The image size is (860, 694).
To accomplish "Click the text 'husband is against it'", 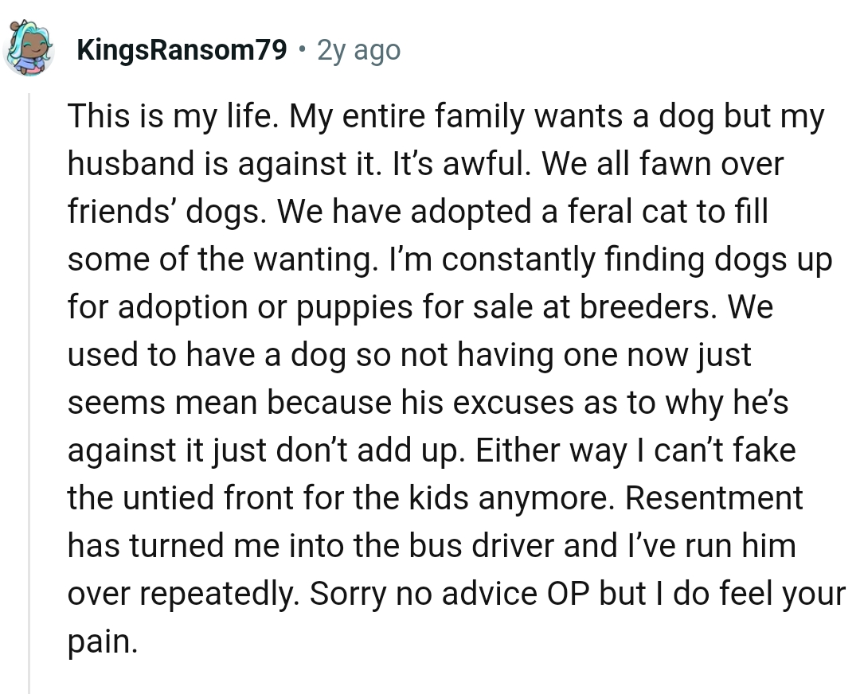I will [225, 164].
